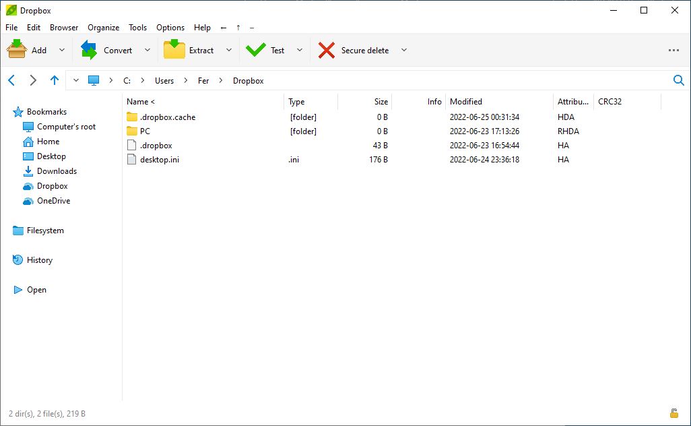691x426 pixels.
Task: Click the Fer breadcrumb segment
Action: pyautogui.click(x=203, y=81)
